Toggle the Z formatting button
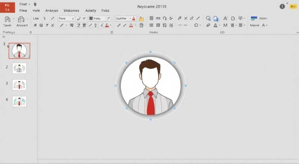 79,25
